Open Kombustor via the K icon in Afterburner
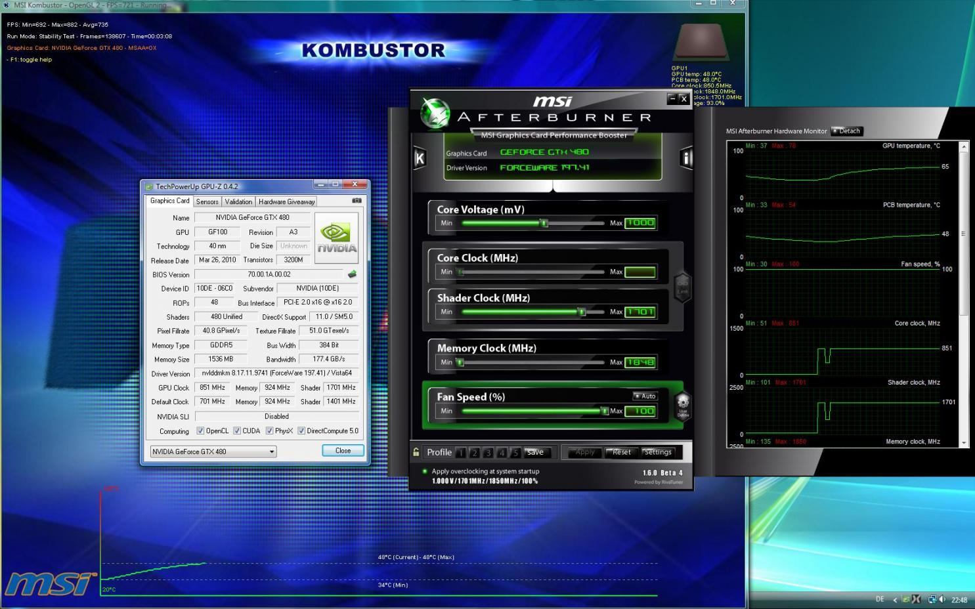This screenshot has height=609, width=975. 420,157
